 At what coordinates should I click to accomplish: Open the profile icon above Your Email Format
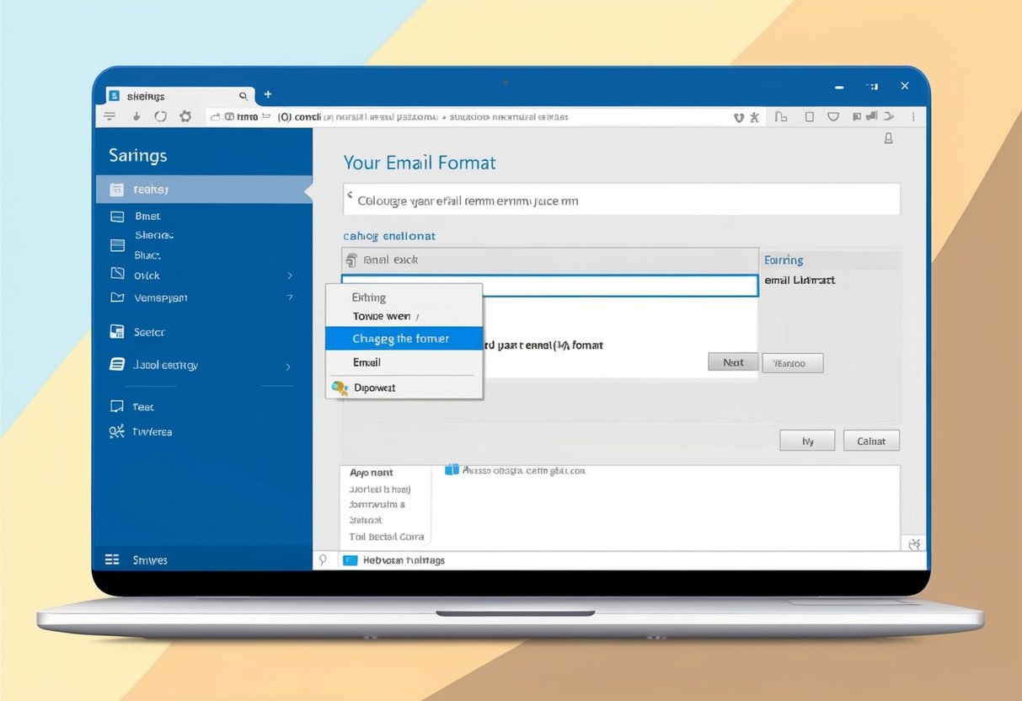(x=887, y=138)
